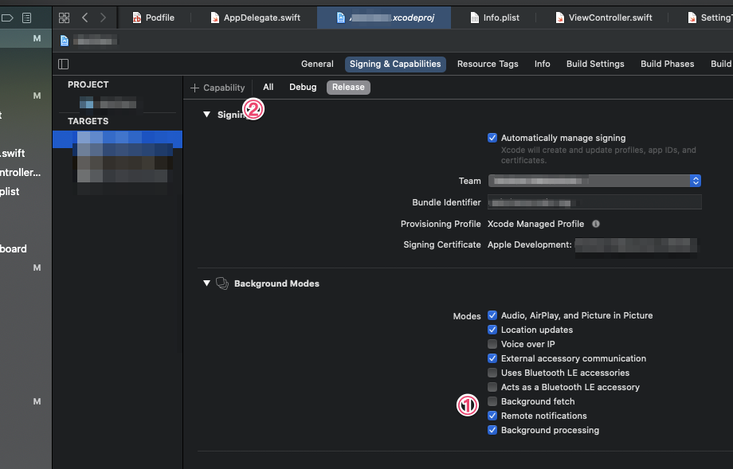Click ViewController.swift tab's swift icon
Viewport: 733px width, 469px height.
559,18
